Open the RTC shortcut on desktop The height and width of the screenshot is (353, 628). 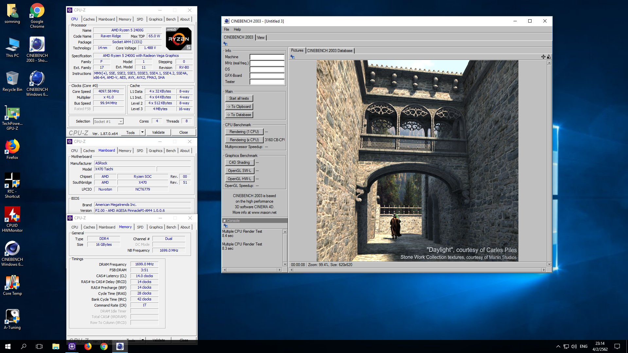12,186
